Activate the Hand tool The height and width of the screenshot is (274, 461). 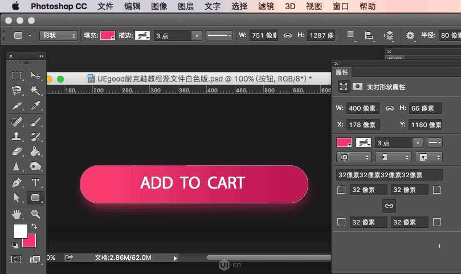(17, 214)
